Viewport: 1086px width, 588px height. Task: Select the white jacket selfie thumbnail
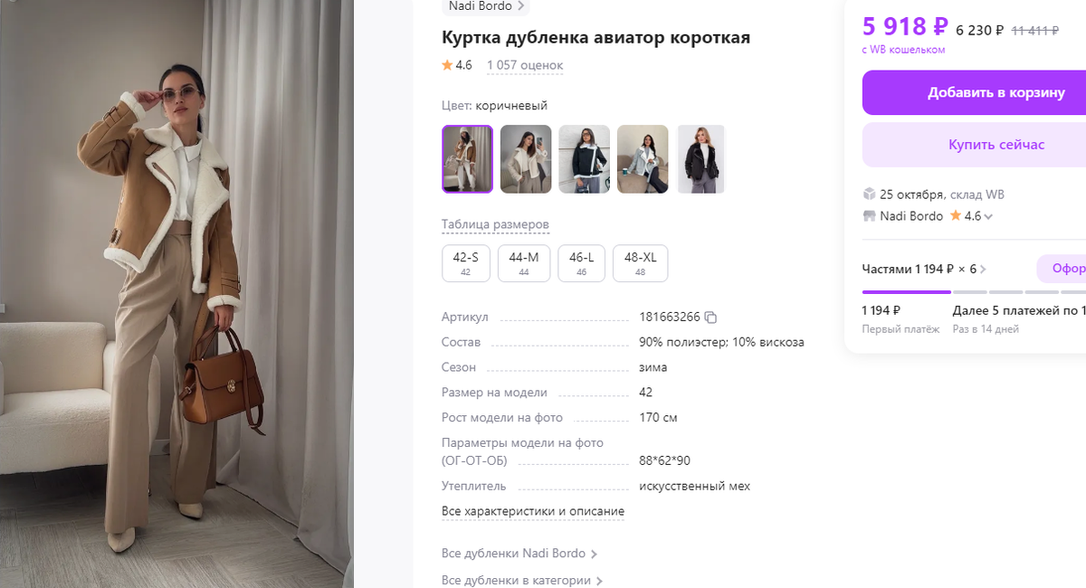[526, 159]
